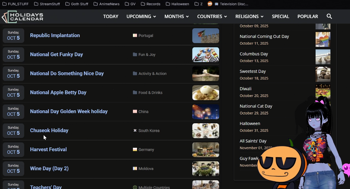Click the search magnifier icon in navbar

pos(329,16)
